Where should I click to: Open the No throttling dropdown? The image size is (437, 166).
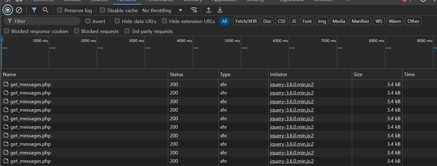pos(162,11)
